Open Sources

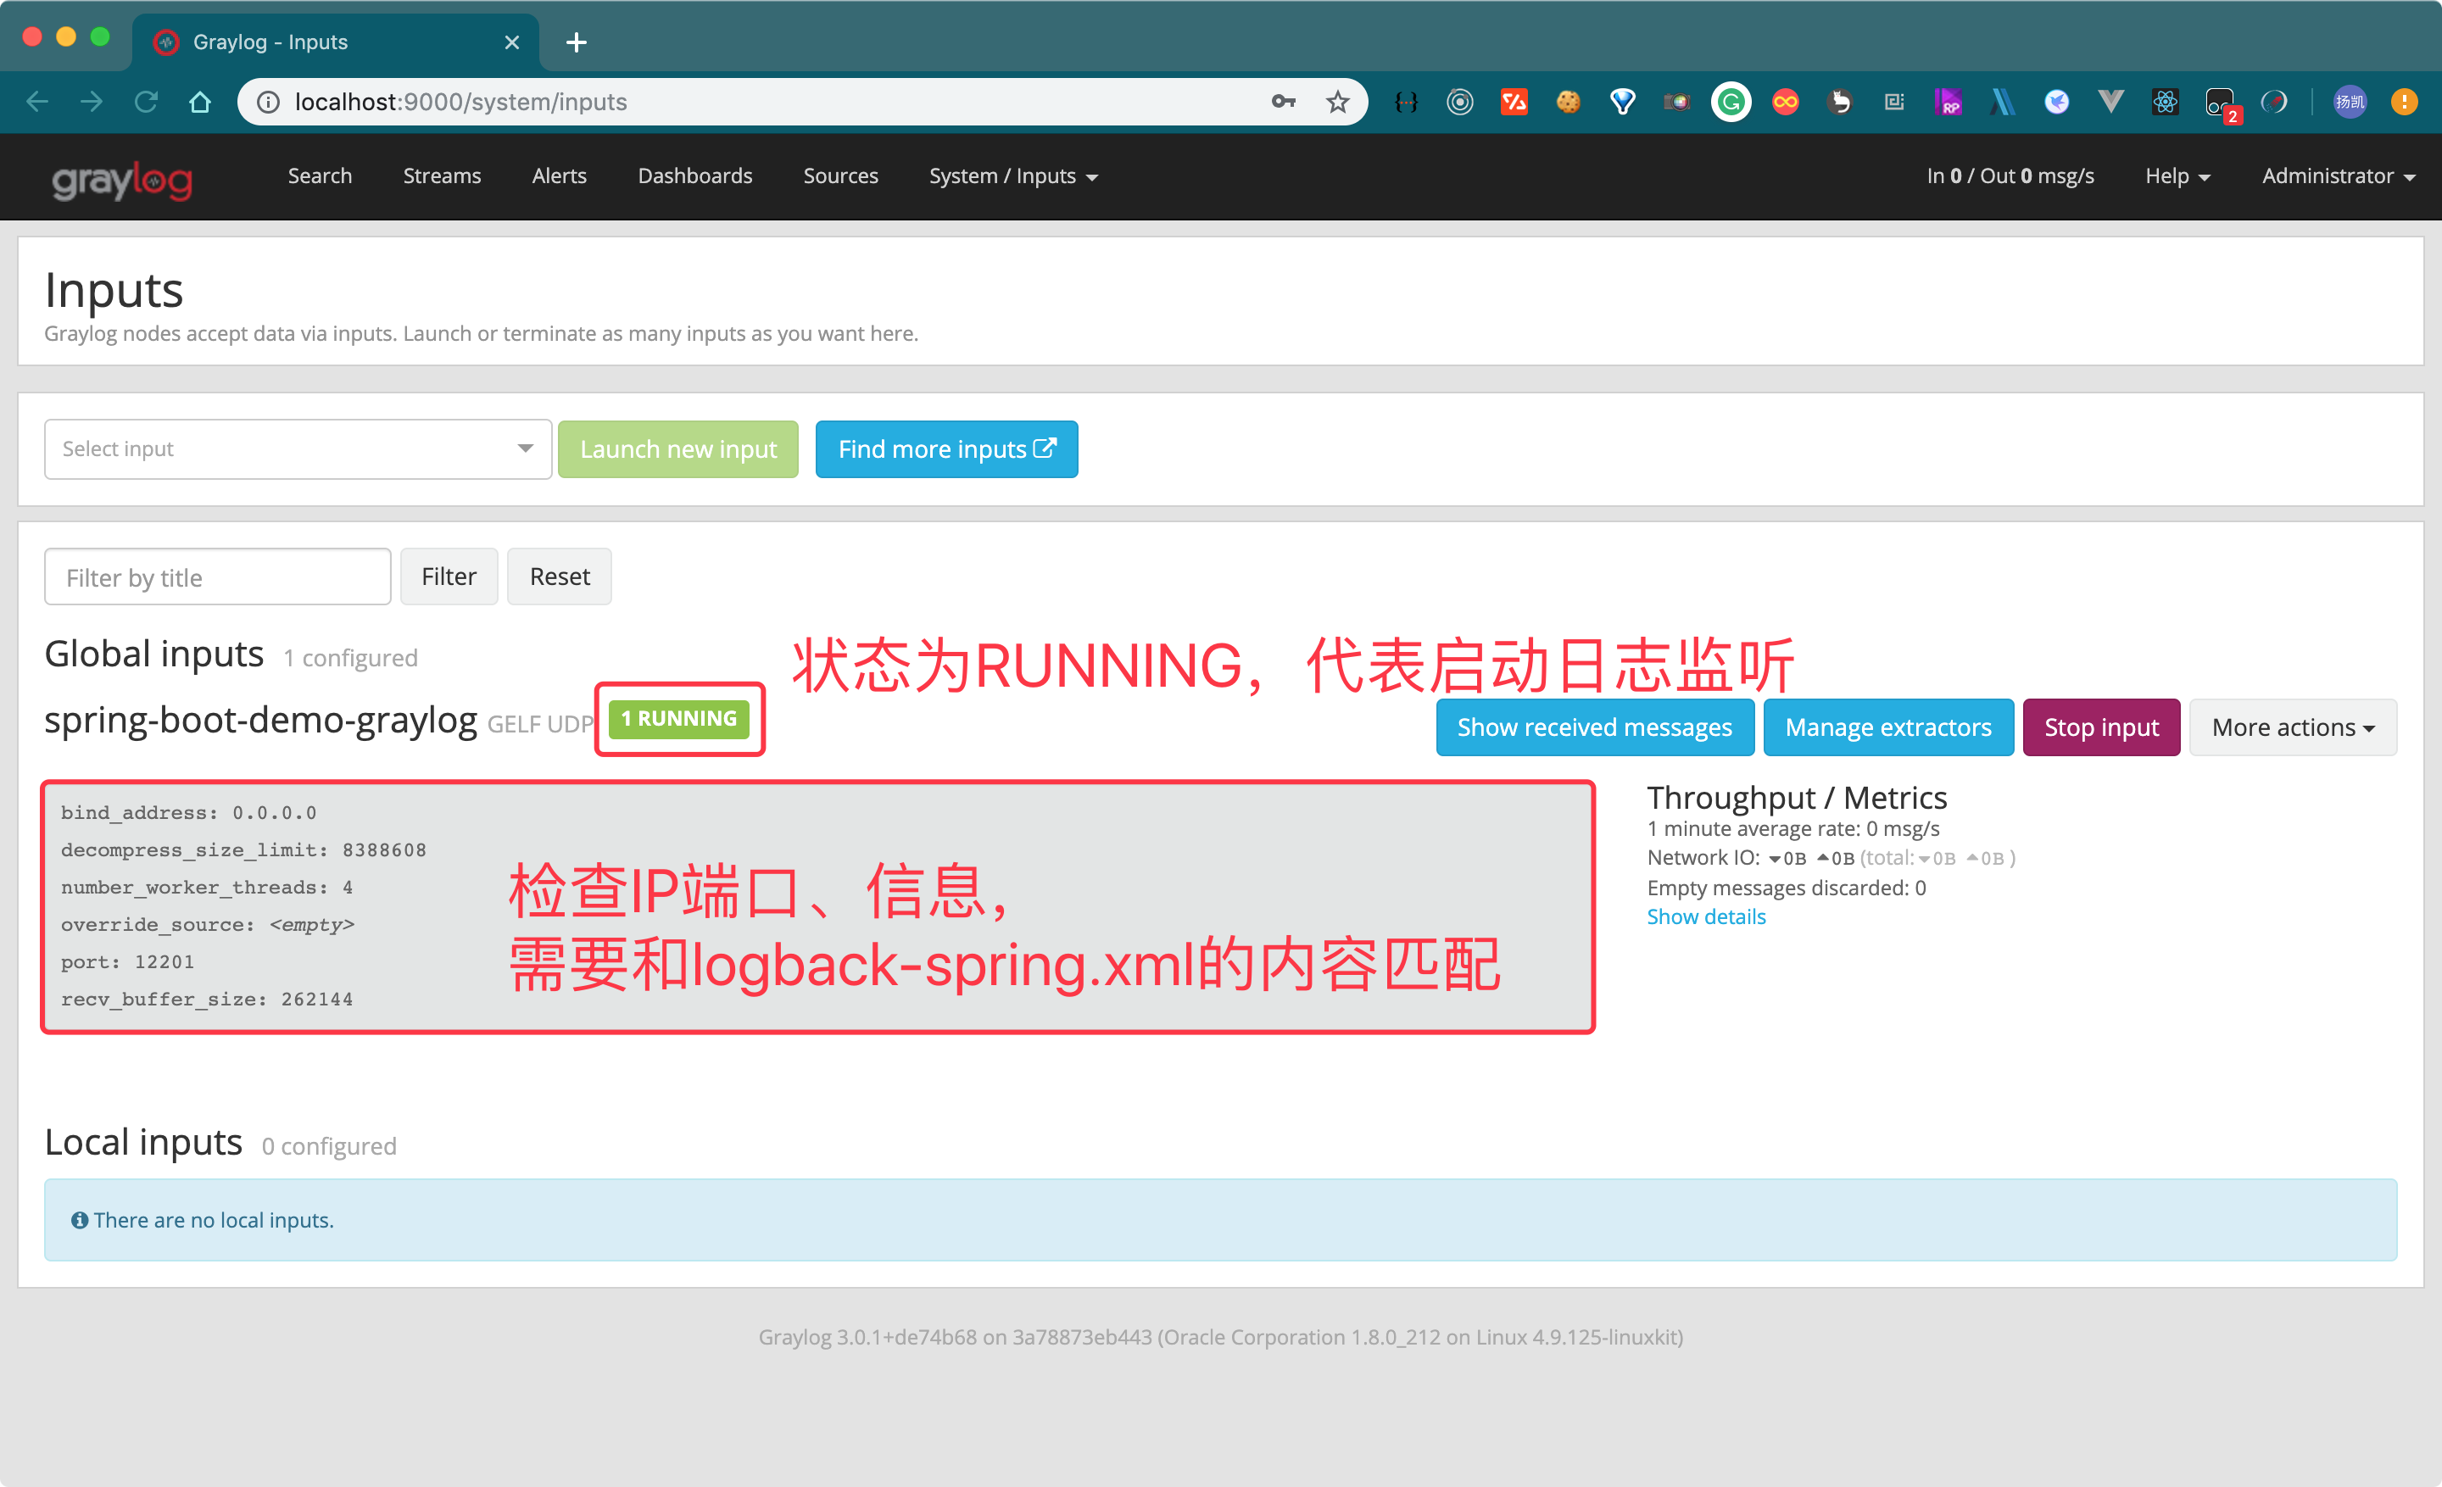click(x=840, y=176)
